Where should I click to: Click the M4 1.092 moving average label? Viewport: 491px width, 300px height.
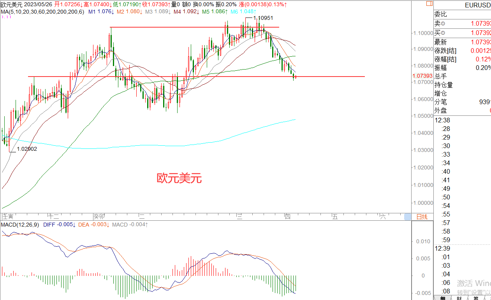(x=187, y=12)
